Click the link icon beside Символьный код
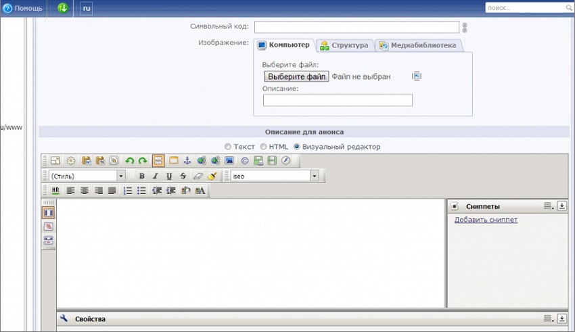The height and width of the screenshot is (332, 575). click(x=465, y=28)
